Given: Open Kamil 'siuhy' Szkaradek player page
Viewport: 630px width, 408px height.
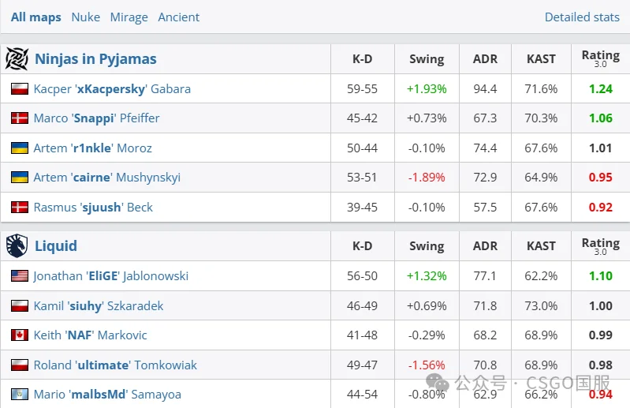Looking at the screenshot, I should 99,305.
